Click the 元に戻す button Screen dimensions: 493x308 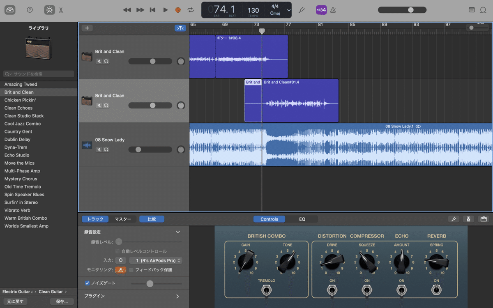click(15, 301)
